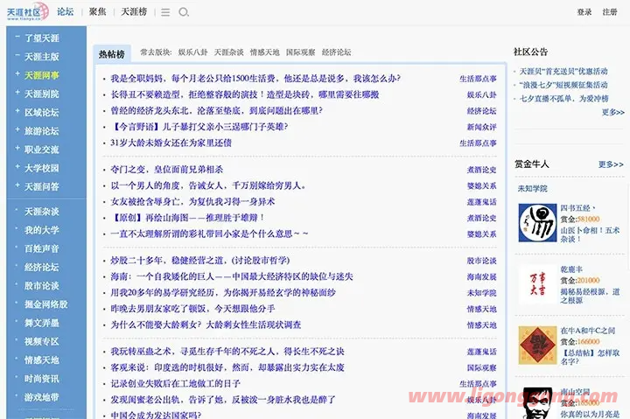
Task: Open 时尚资讯 in the sidebar
Action: [x=42, y=379]
